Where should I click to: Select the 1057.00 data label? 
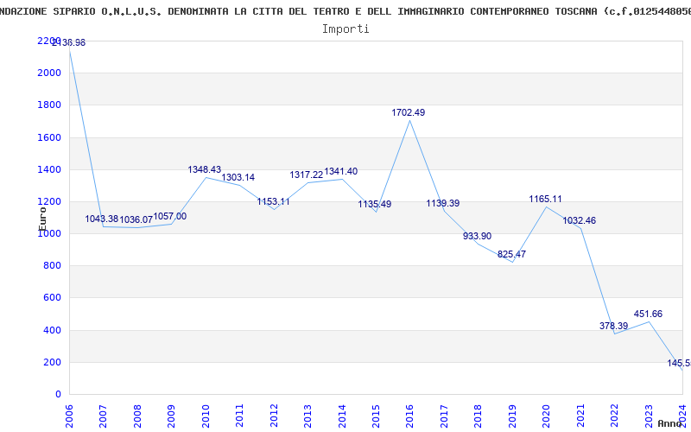coord(169,217)
